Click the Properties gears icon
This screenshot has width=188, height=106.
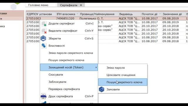43,46
